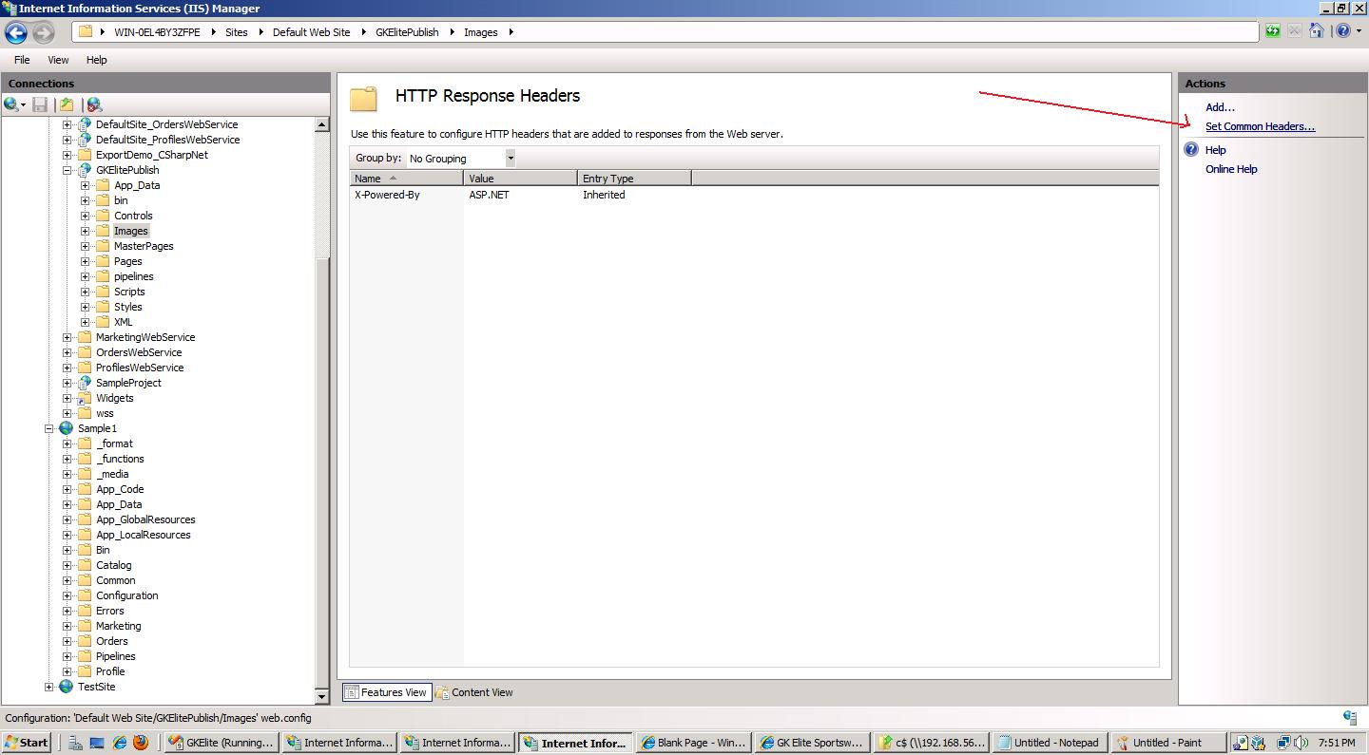Open the View menu
The width and height of the screenshot is (1369, 755).
58,60
